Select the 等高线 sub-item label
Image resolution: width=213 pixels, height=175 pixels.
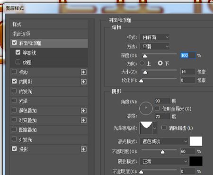29,53
